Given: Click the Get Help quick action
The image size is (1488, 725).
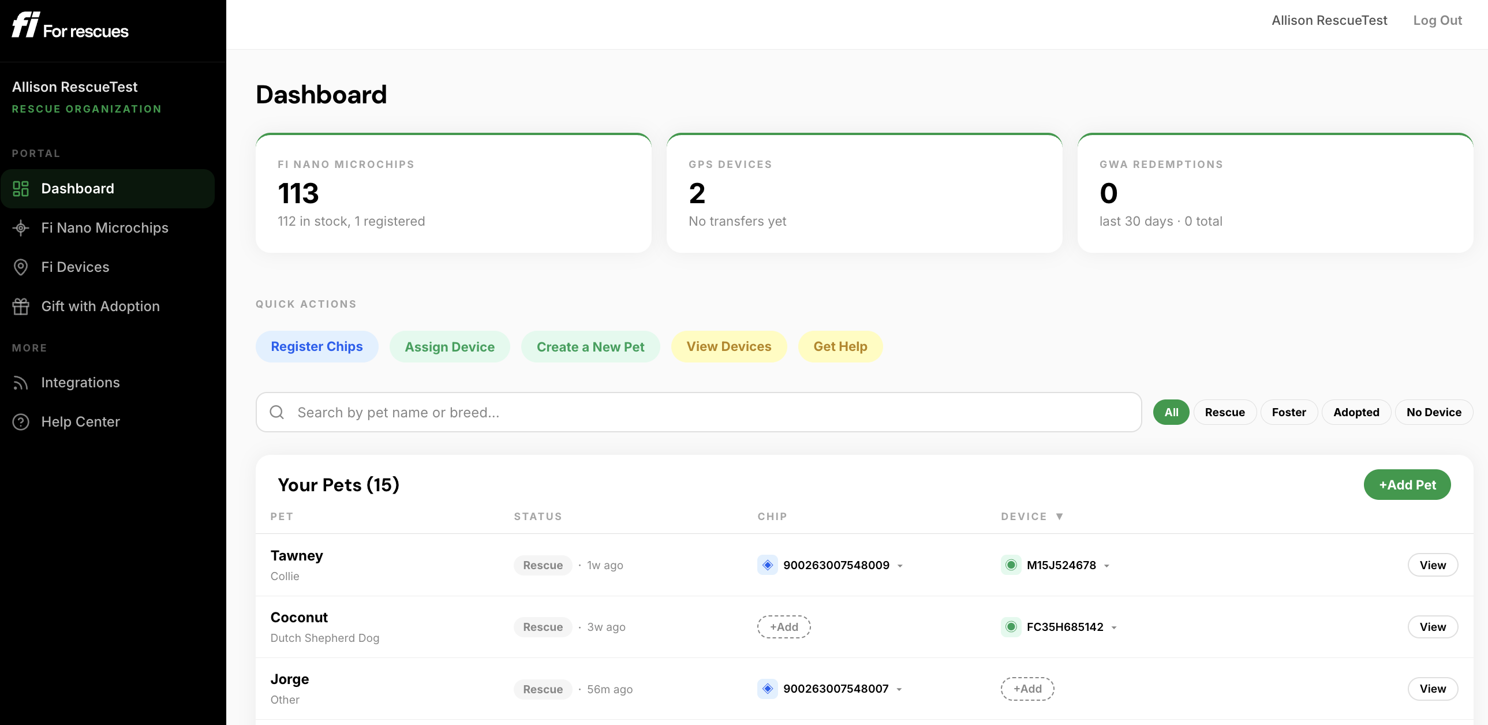Looking at the screenshot, I should click(840, 346).
